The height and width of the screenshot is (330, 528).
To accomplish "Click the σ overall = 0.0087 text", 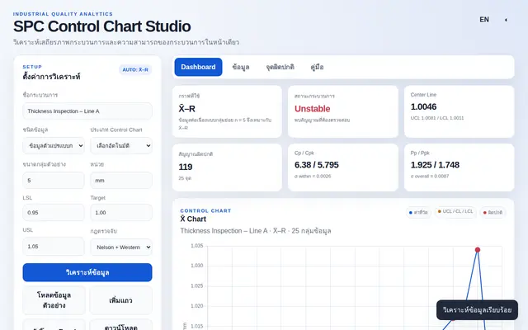I will pyautogui.click(x=430, y=176).
